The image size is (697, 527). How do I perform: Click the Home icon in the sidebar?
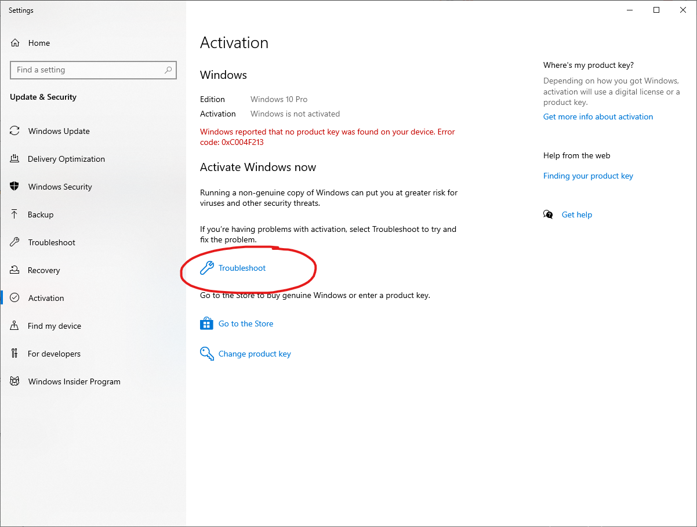click(15, 43)
